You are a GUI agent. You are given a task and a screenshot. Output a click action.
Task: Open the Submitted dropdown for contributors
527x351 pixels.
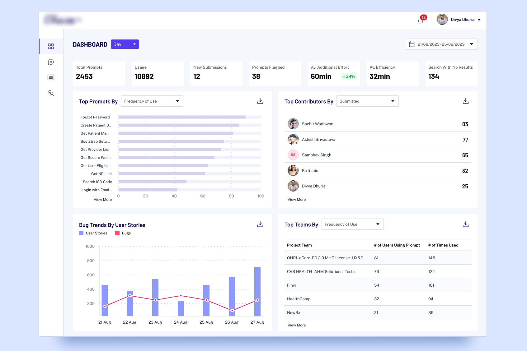[x=367, y=101]
